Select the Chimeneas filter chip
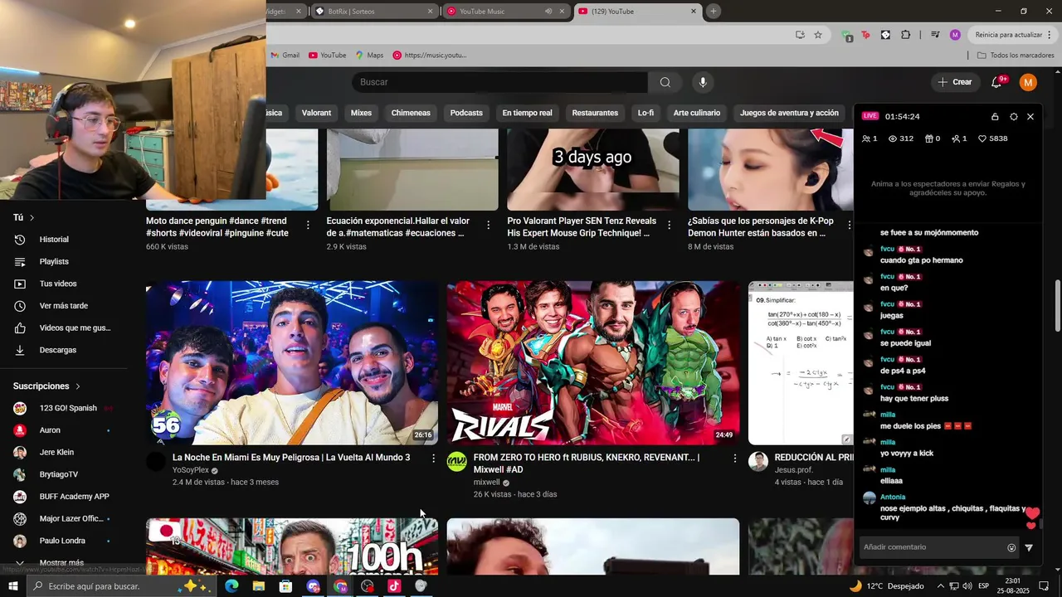Screen dimensions: 1062x597 (x=411, y=113)
